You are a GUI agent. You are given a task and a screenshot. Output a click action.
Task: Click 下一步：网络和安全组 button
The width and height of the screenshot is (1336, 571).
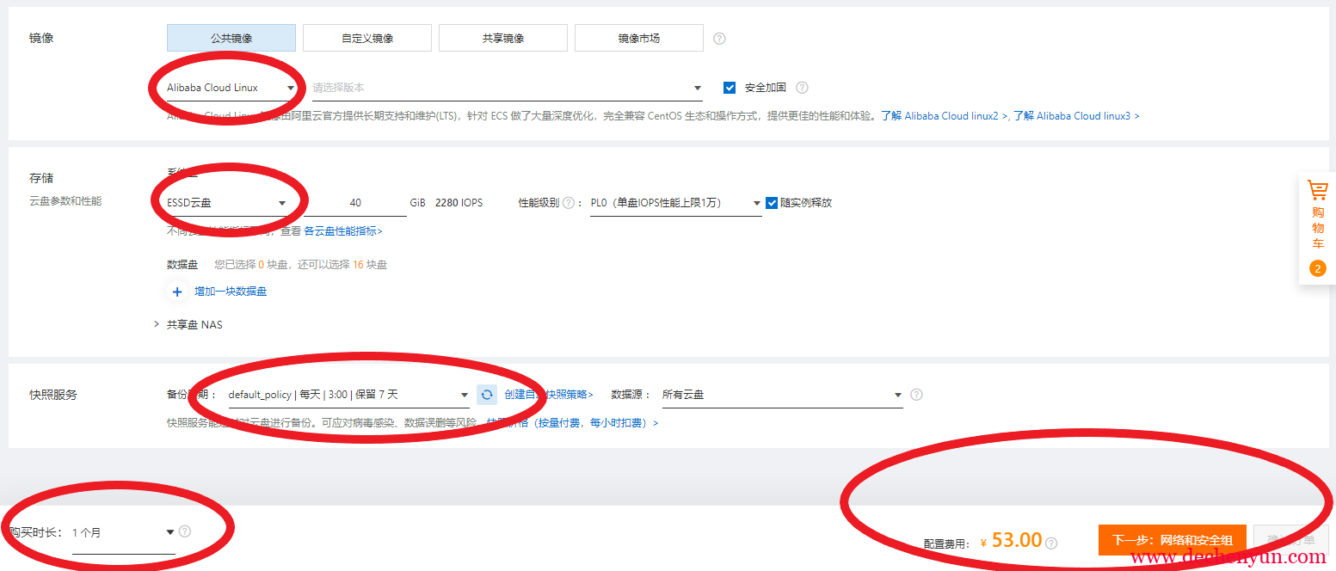click(1172, 540)
